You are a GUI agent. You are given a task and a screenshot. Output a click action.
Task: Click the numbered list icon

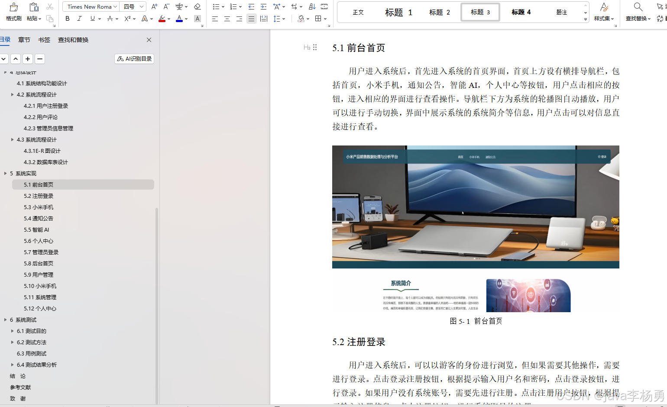pos(233,6)
